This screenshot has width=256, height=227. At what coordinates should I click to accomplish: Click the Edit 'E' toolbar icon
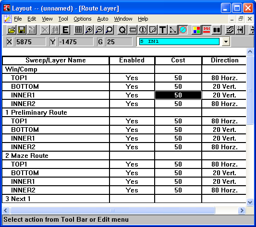click(65, 30)
